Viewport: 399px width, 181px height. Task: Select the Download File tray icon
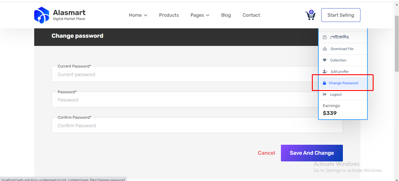[x=324, y=49]
